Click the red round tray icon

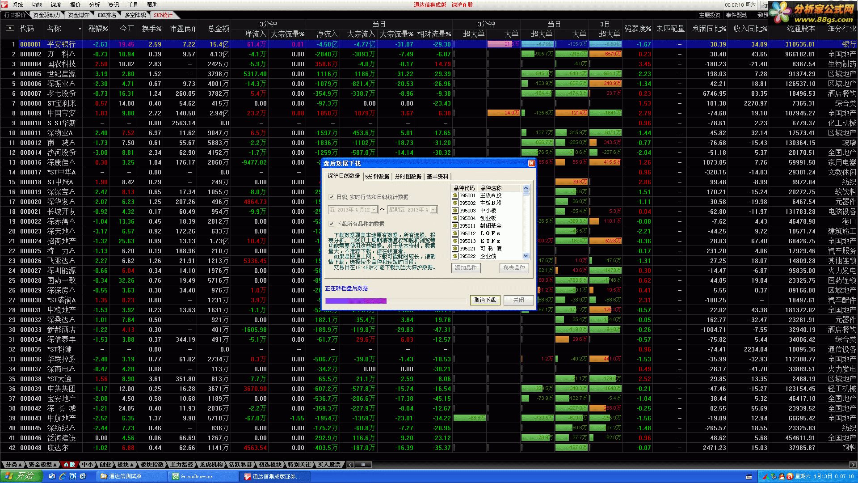click(x=790, y=477)
